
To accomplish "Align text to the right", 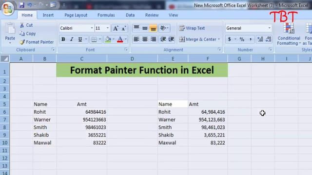I will point(153,39).
